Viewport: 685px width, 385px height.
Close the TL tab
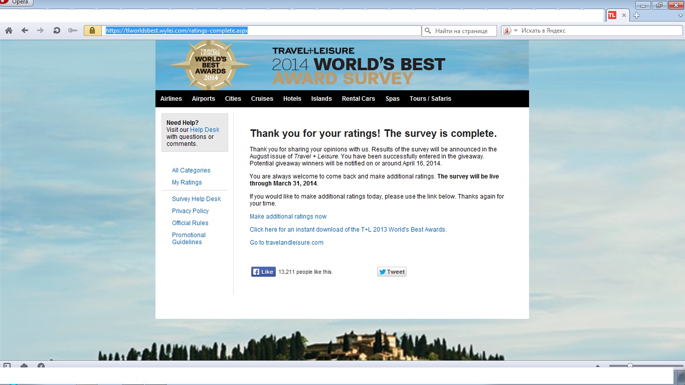point(624,16)
